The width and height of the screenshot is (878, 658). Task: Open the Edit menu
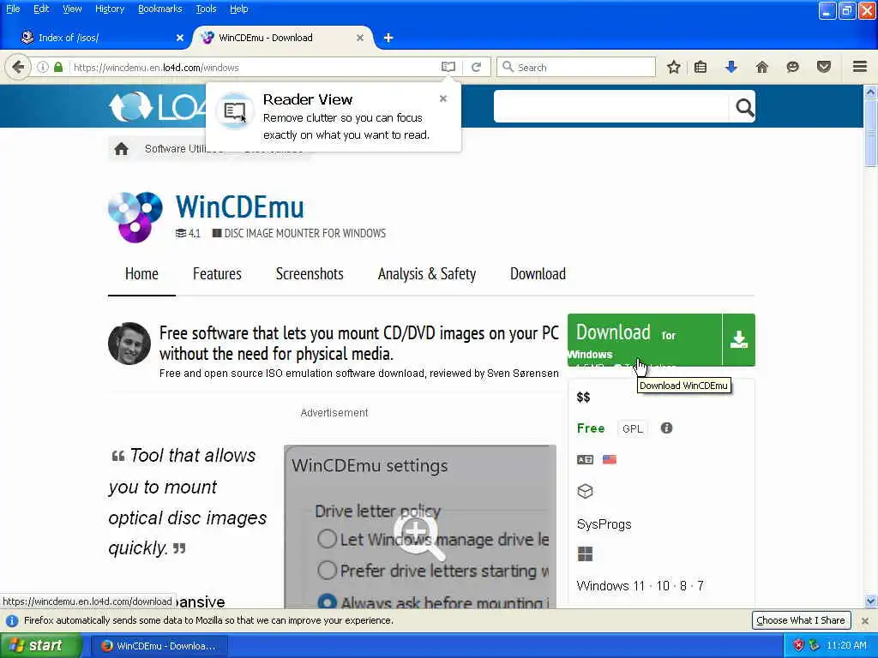point(41,9)
